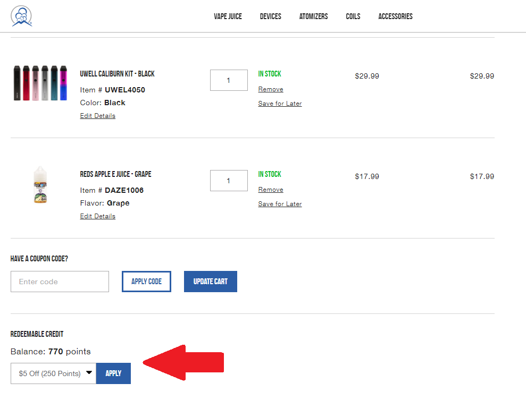Screen dimensions: 526x400
Task: Click the coupon code entry field
Action: tap(60, 282)
